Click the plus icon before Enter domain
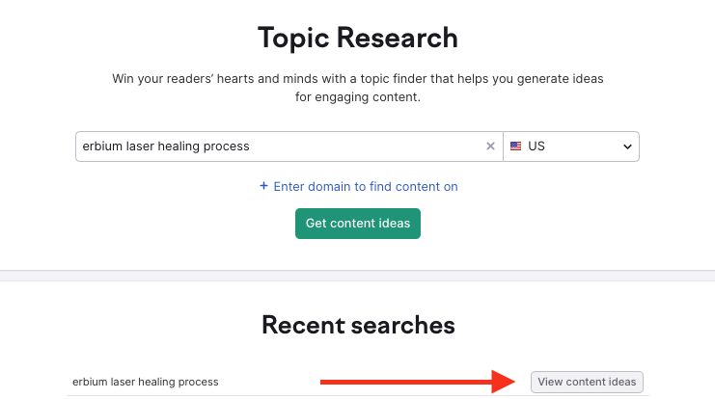The width and height of the screenshot is (715, 399). (x=263, y=186)
